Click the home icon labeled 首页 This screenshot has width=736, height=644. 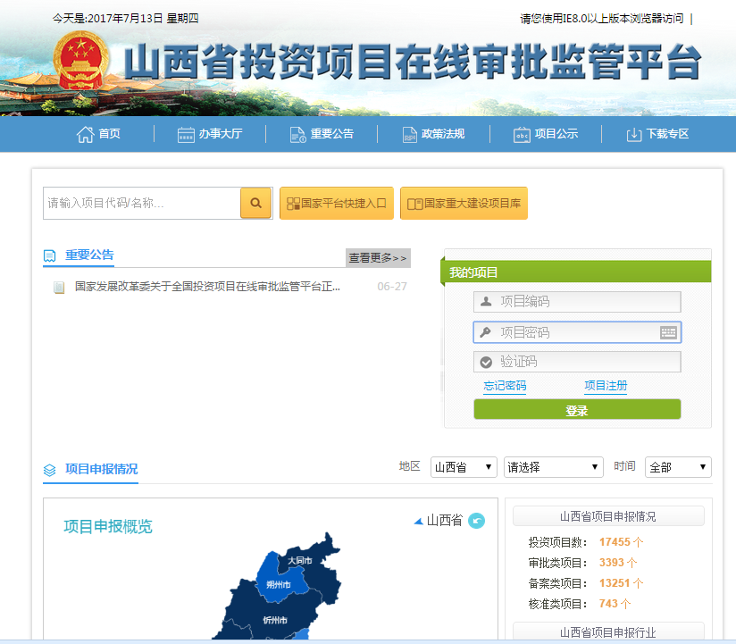98,134
